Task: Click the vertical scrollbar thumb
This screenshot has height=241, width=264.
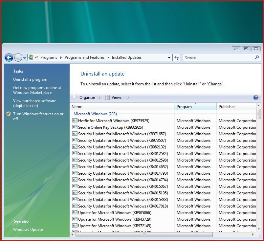Action: click(x=258, y=114)
